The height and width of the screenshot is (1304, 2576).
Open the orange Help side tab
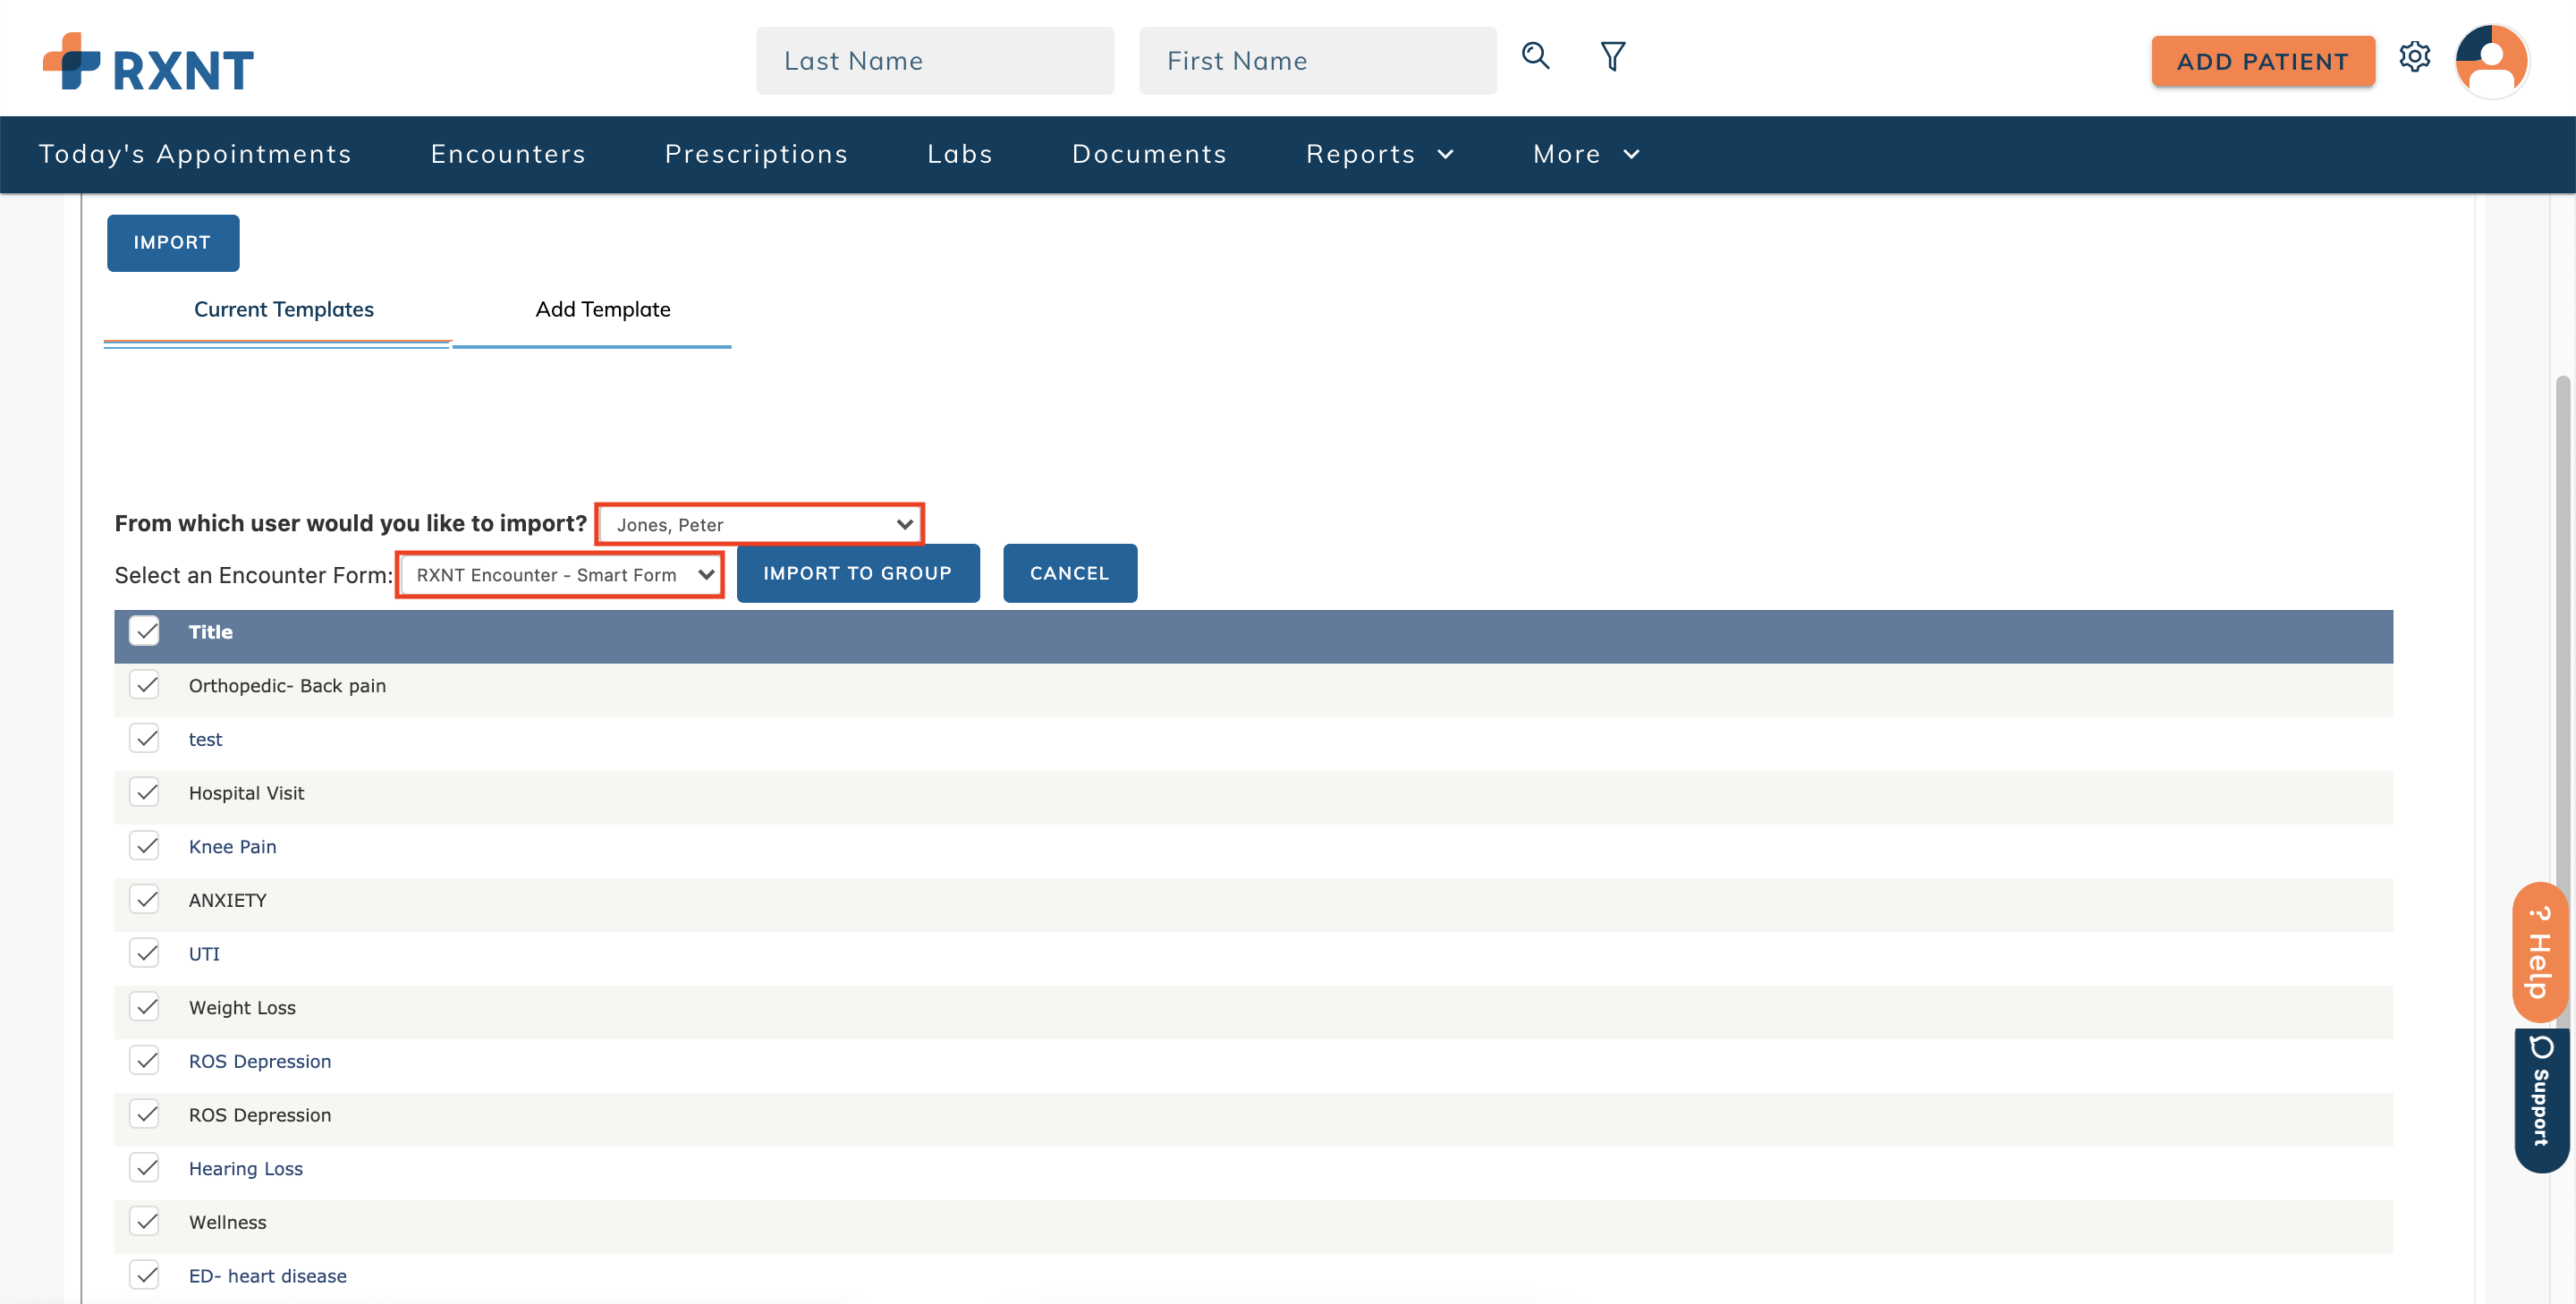(2539, 952)
